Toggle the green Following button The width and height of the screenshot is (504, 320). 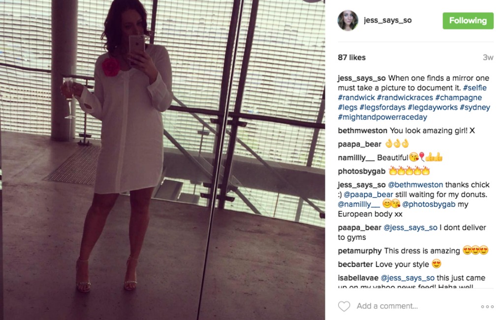coord(468,21)
